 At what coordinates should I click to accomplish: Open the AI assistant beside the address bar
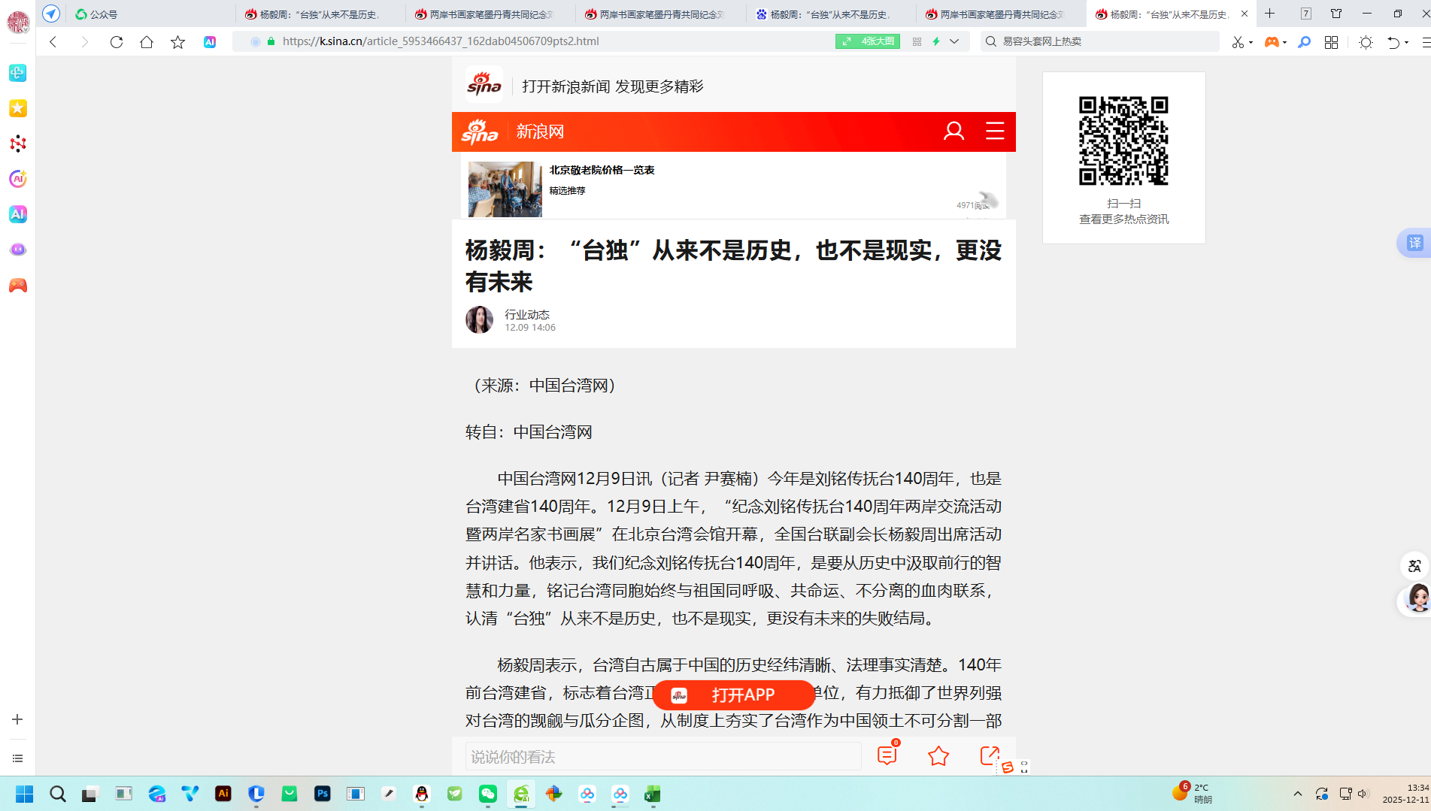pyautogui.click(x=210, y=42)
